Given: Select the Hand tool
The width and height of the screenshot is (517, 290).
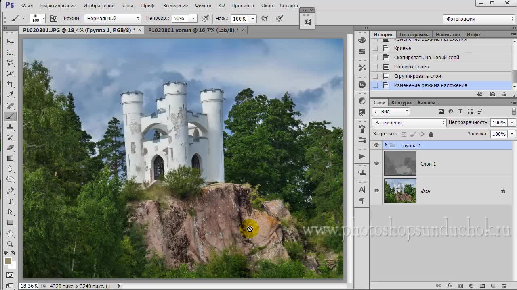Looking at the screenshot, I should pyautogui.click(x=10, y=234).
